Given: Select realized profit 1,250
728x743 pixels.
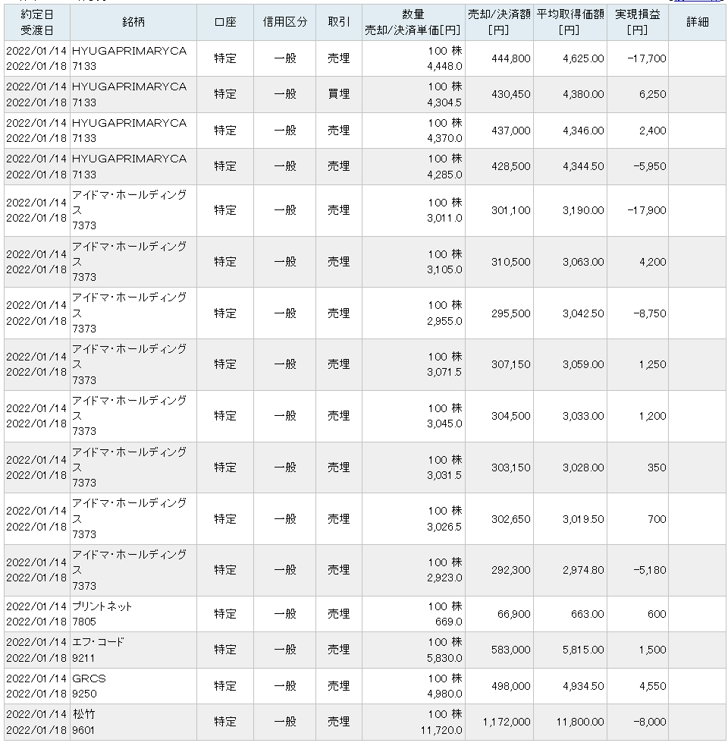Looking at the screenshot, I should 652,364.
